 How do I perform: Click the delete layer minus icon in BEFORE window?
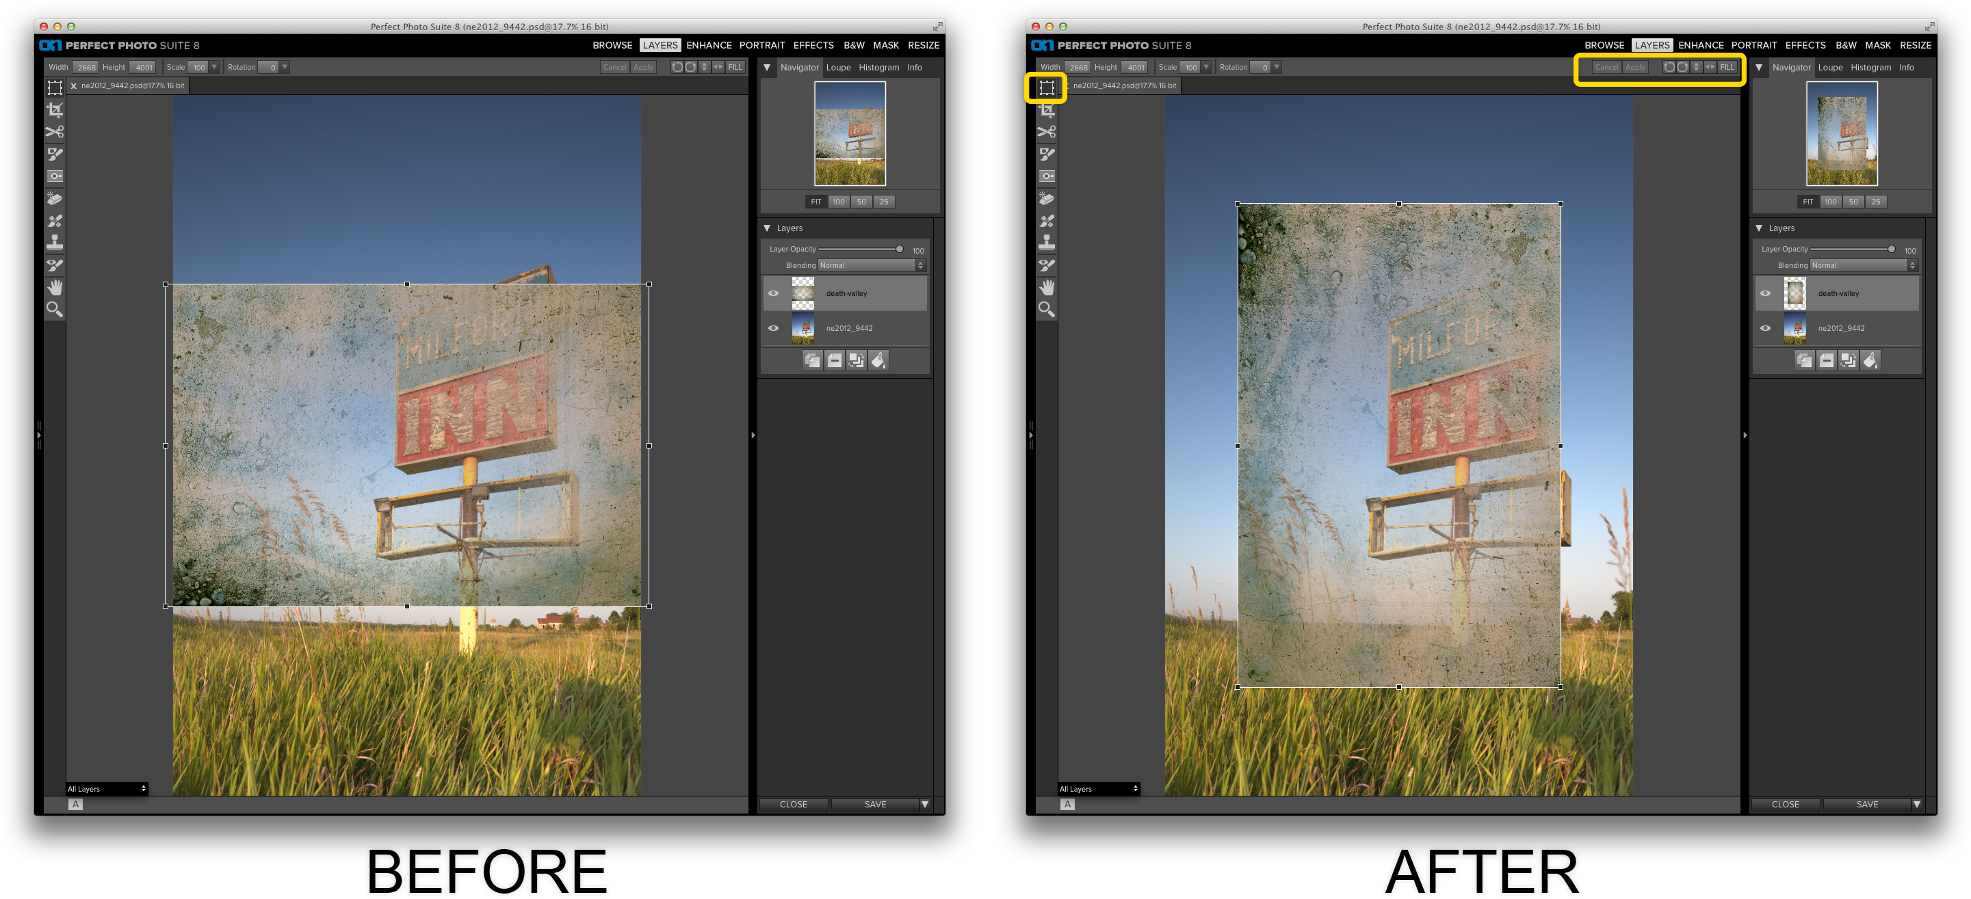click(835, 361)
